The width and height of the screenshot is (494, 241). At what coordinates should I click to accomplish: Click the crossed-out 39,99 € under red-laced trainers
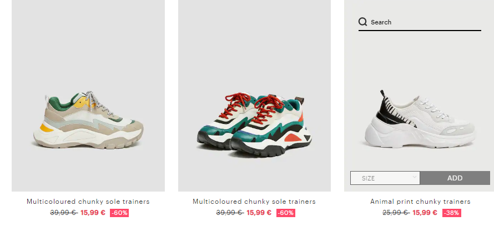230,213
